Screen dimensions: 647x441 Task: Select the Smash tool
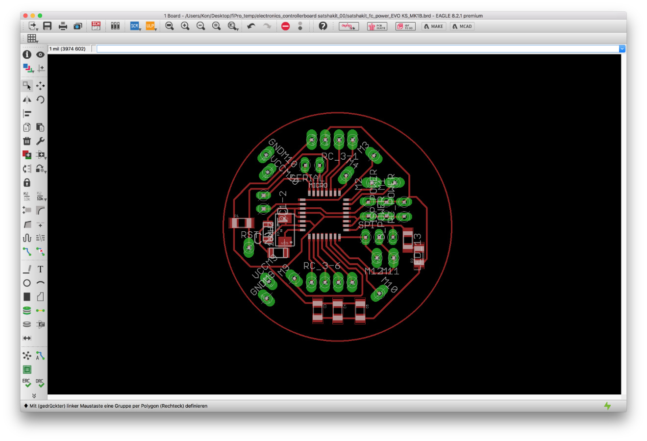coord(27,210)
